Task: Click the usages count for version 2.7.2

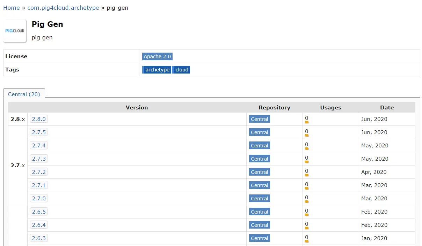Action: [306, 171]
